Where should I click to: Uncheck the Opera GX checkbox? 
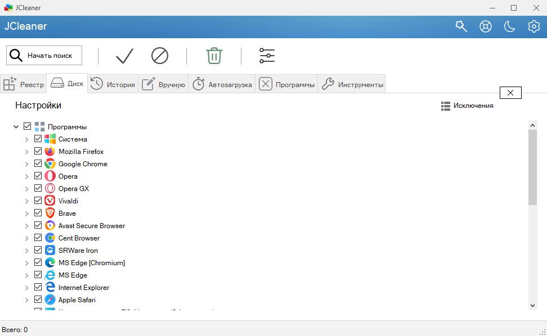(38, 188)
